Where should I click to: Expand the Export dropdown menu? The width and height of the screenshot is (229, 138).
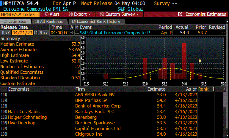click(80, 14)
